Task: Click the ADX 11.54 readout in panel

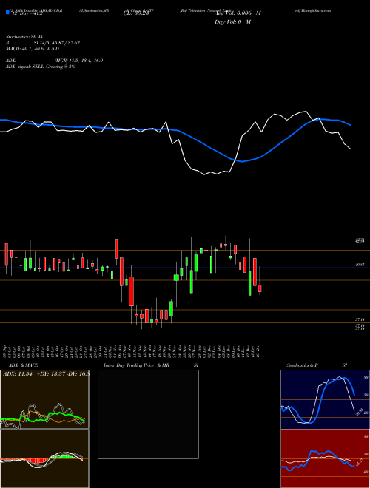Action: pyautogui.click(x=18, y=374)
